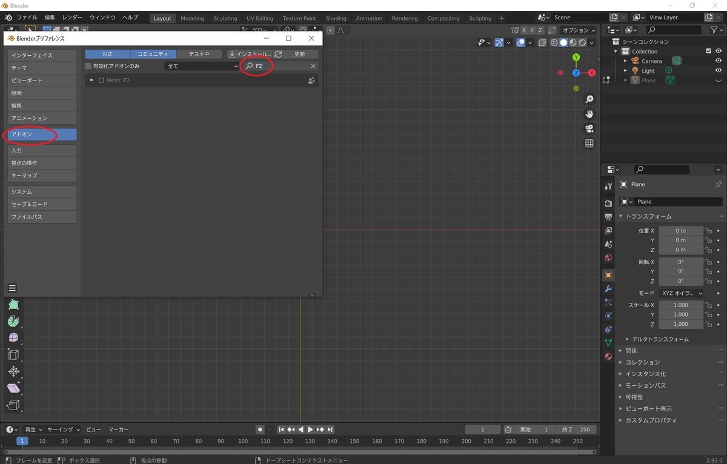Open the Output properties tab

(x=608, y=217)
